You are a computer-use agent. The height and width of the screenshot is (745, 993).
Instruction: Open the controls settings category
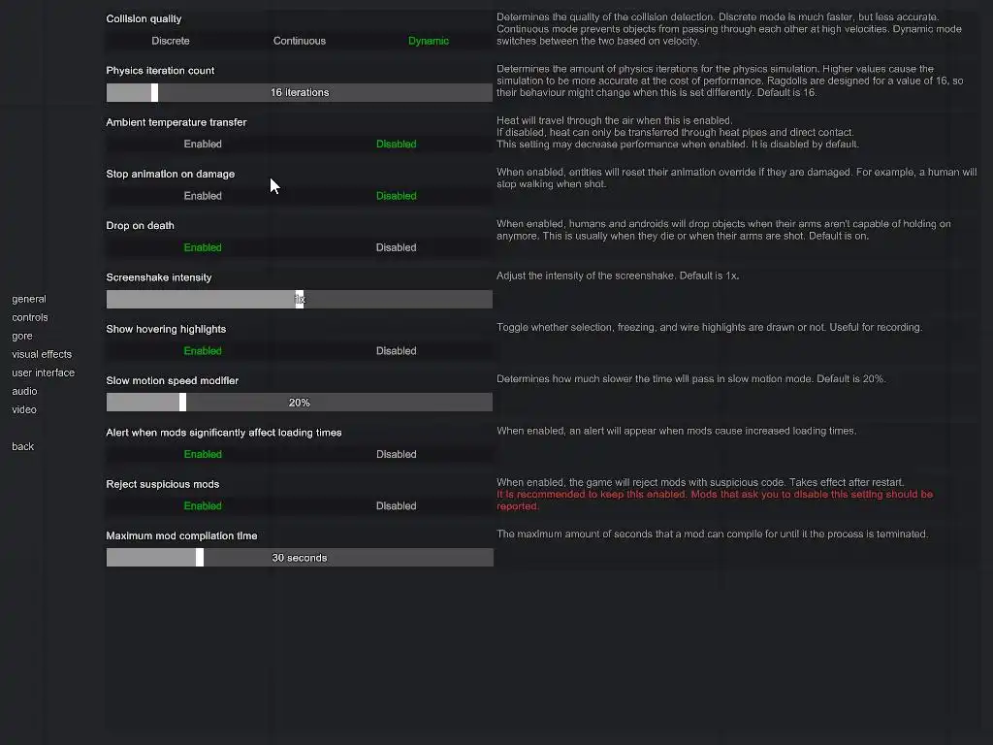30,317
